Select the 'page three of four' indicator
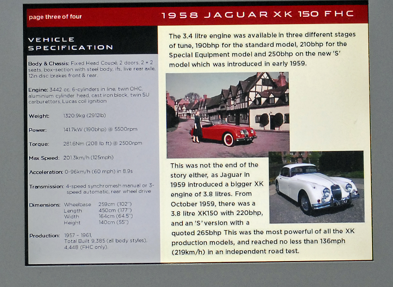 pos(55,17)
